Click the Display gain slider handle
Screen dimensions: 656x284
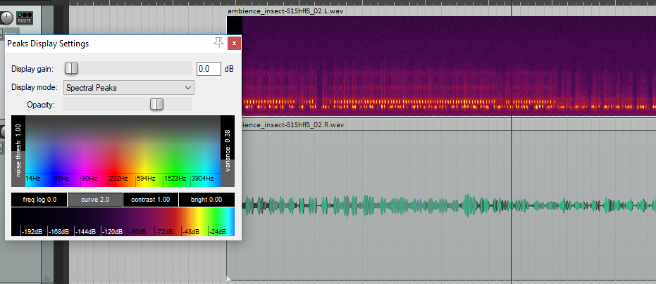[72, 69]
